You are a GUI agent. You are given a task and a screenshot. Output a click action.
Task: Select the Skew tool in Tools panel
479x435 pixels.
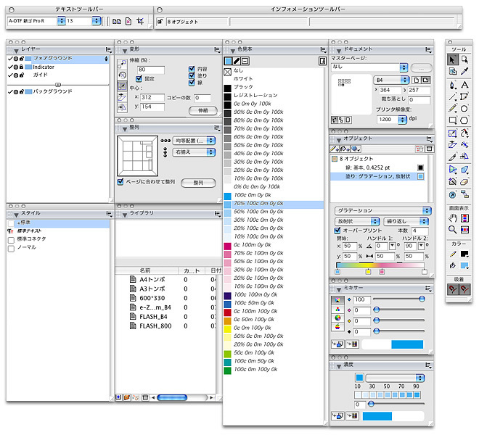[x=452, y=145]
